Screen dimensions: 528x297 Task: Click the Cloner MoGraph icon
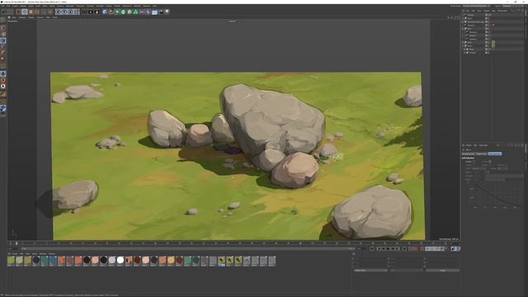(130, 12)
